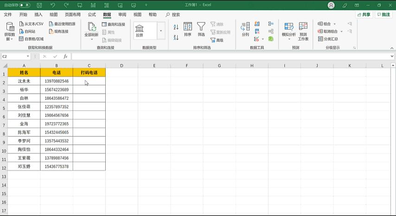Click the Remove Duplicates icon
Image resolution: width=396 pixels, height=216 pixels.
(257, 32)
